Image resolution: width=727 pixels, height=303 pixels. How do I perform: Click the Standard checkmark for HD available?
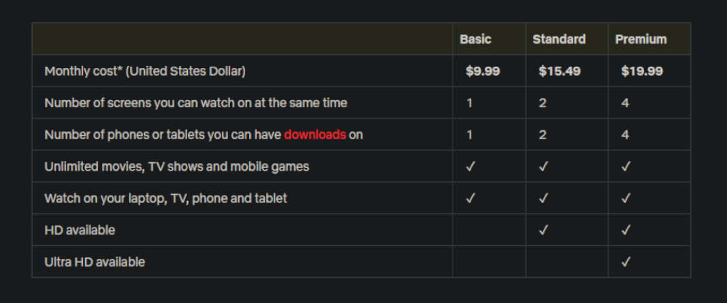coord(543,230)
